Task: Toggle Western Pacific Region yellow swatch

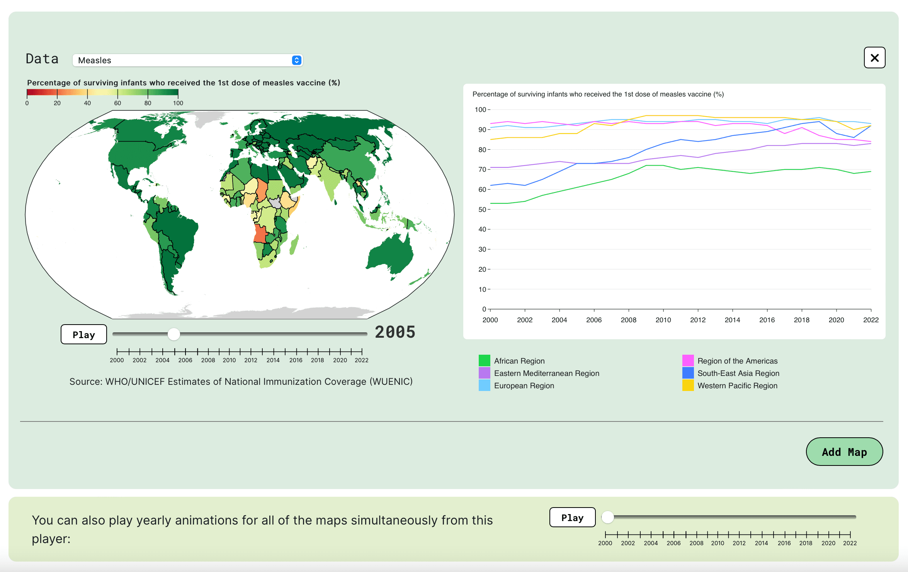Action: 688,385
